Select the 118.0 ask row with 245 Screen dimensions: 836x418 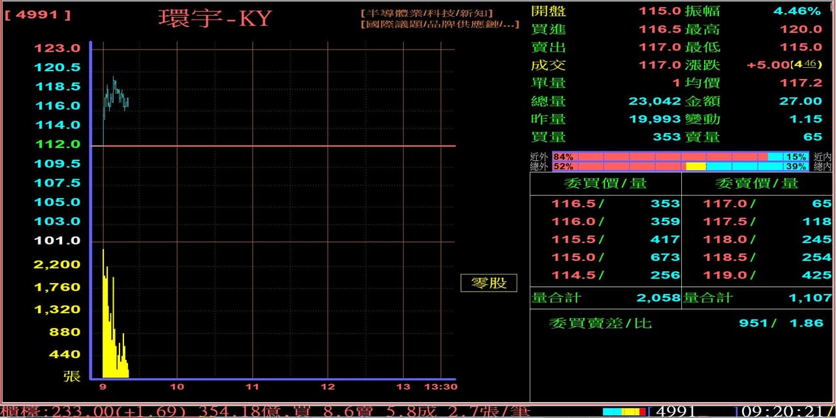pos(767,239)
